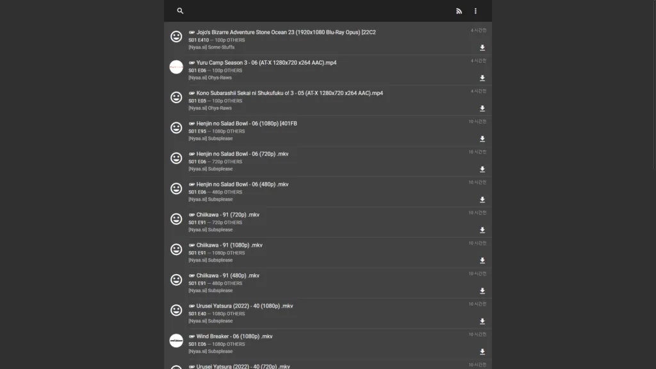Click the Ohys-Raws circular avatar for Yuru Camp
Screen dimensions: 656x369
pyautogui.click(x=176, y=67)
